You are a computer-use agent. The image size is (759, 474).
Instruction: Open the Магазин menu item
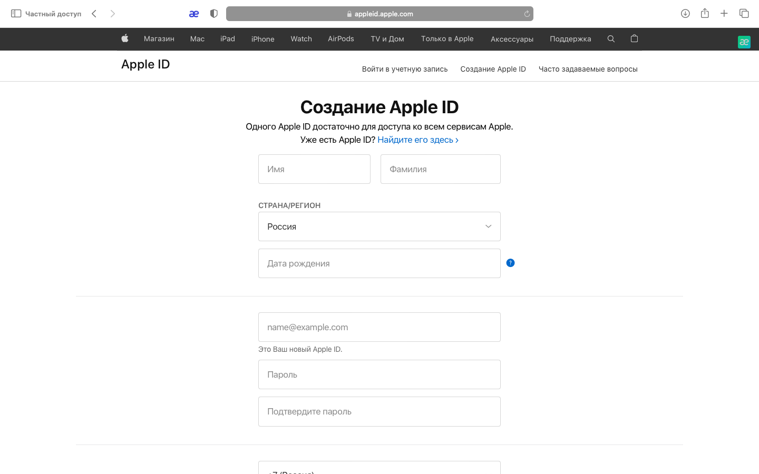159,39
